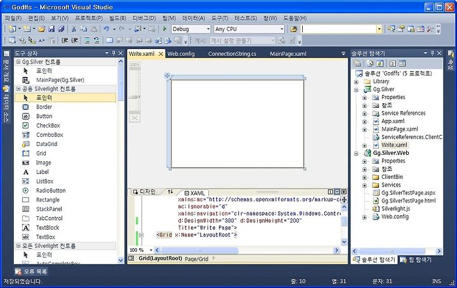Click the swap panes arrows icon

click(x=171, y=192)
